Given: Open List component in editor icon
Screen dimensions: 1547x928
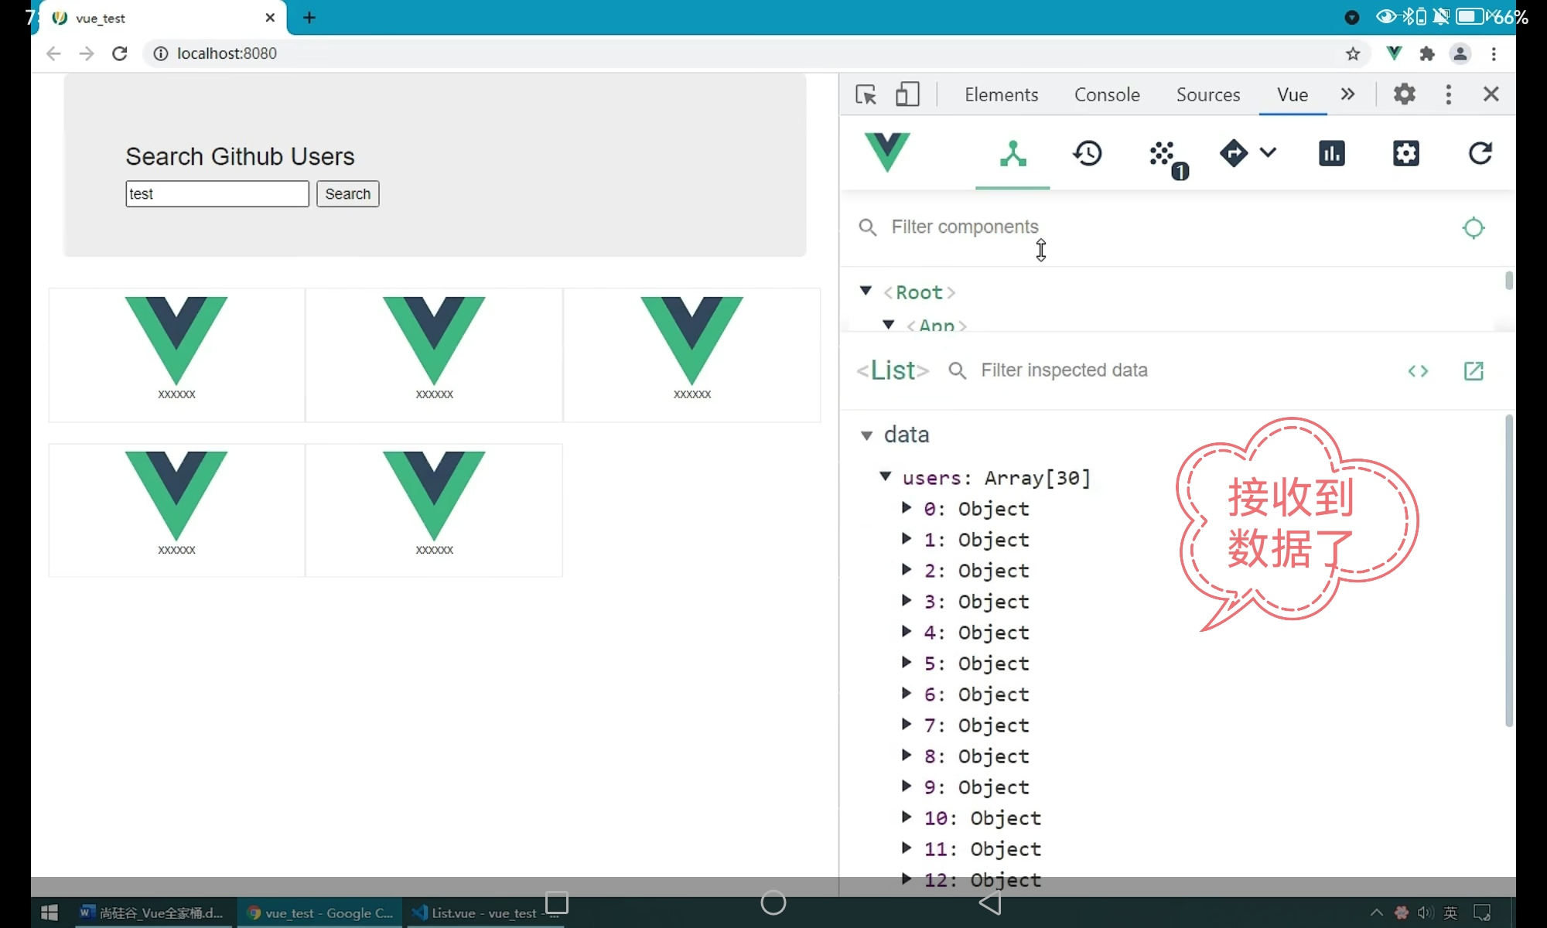Looking at the screenshot, I should click(1474, 371).
